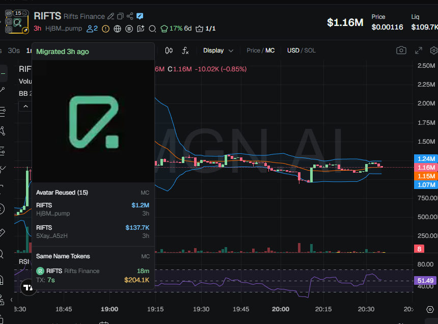Screen dimensions: 438x324
Task: Click the edit pencil icon next to Rifts Finance
Action: (111, 16)
